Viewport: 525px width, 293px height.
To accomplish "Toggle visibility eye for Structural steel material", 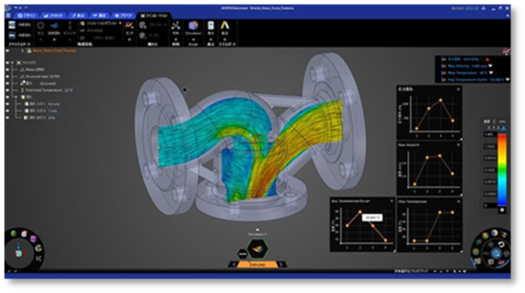I will 7,77.
